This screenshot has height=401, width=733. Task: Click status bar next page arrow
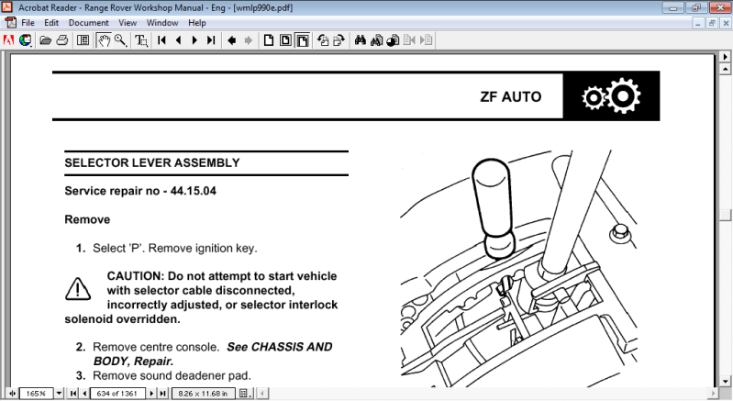(x=151, y=394)
